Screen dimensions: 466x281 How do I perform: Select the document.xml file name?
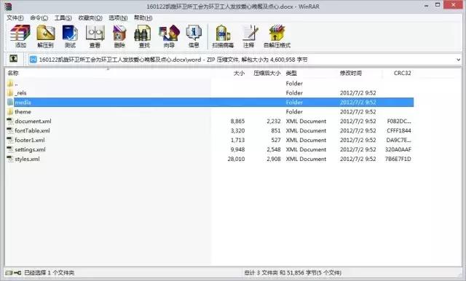(33, 121)
